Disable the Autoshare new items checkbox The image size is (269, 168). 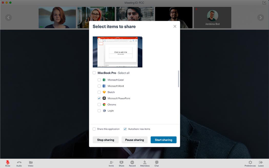125,129
